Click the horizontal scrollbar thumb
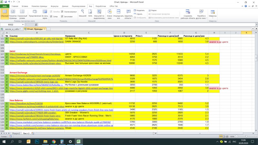The width and height of the screenshot is (258, 145). 200,133
